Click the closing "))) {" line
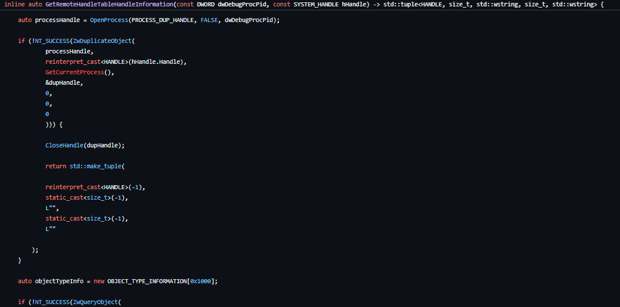 [x=54, y=124]
